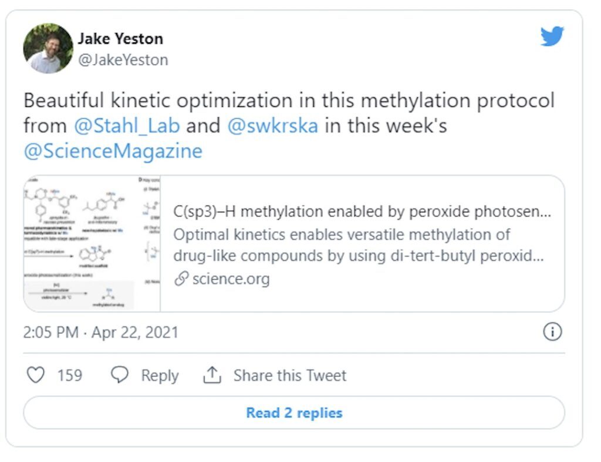Click the share arrow icon
Screen dimensions: 601x462
coord(211,375)
